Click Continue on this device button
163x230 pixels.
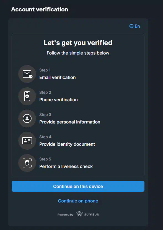(x=78, y=186)
